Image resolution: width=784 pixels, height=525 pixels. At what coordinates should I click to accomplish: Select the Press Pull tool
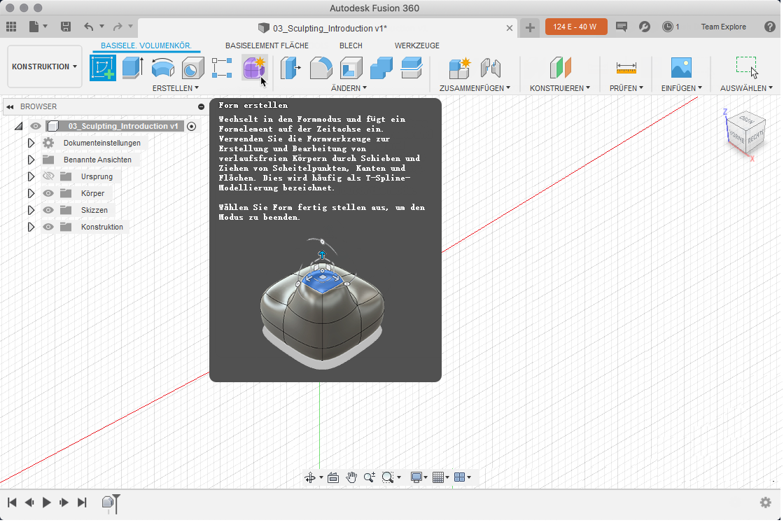(x=290, y=68)
